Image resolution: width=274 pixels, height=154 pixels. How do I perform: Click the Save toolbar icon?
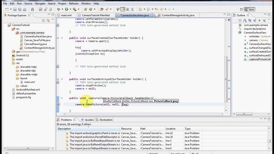(15, 9)
